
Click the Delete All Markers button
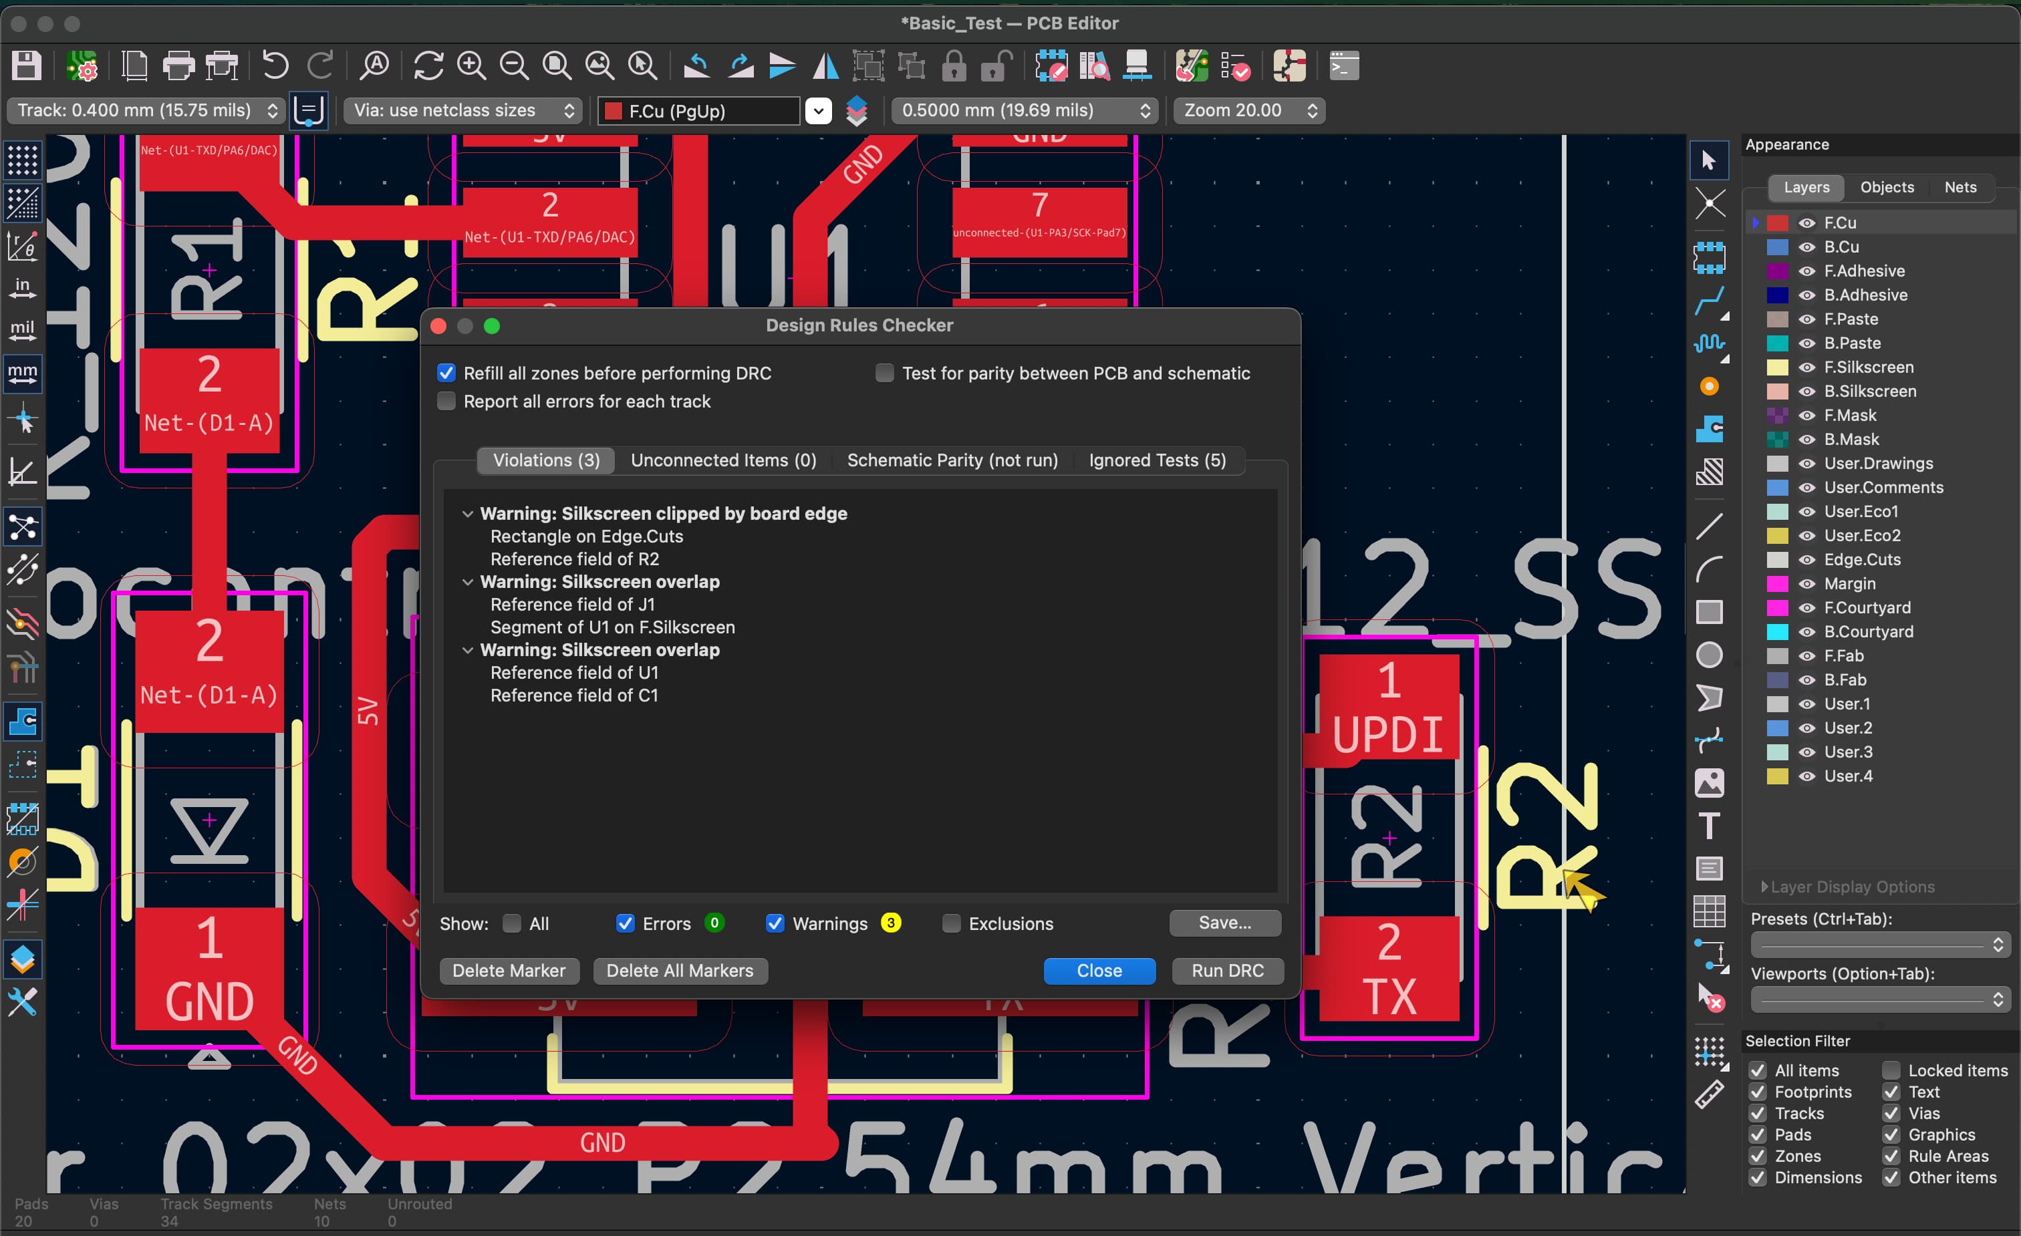click(x=679, y=970)
